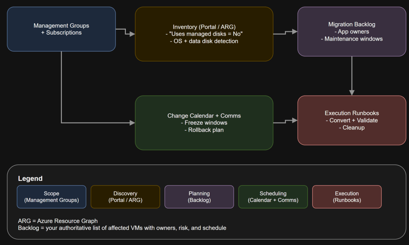
Task: Click the "Rollback plan" bullet text
Action: pyautogui.click(x=204, y=130)
